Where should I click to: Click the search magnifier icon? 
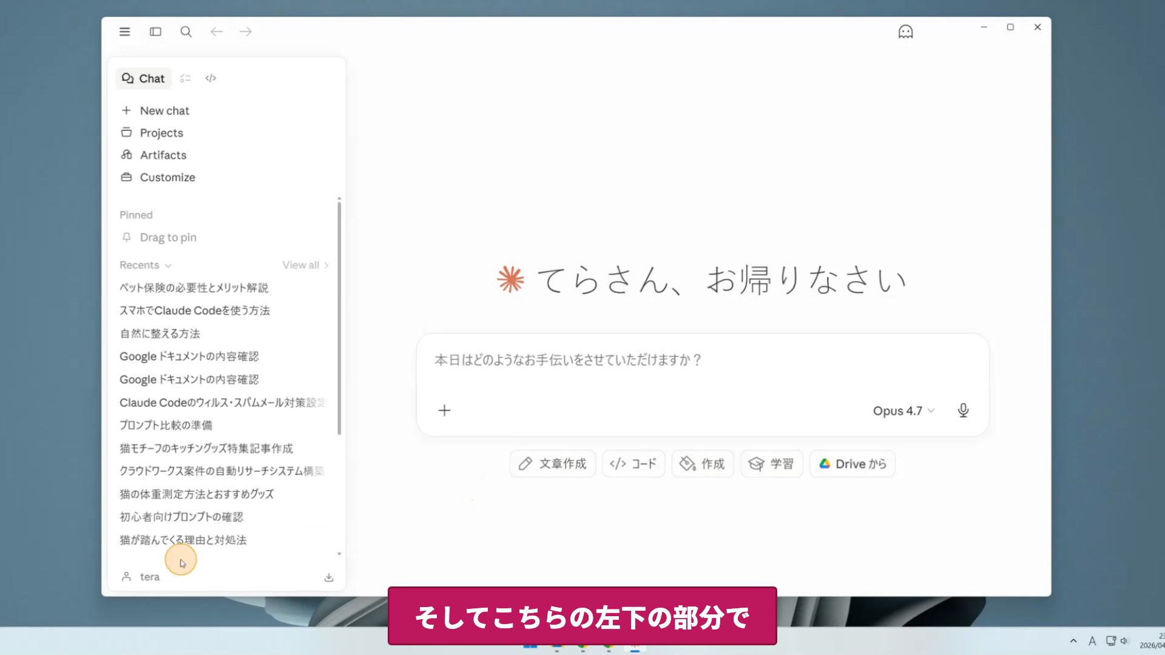186,32
